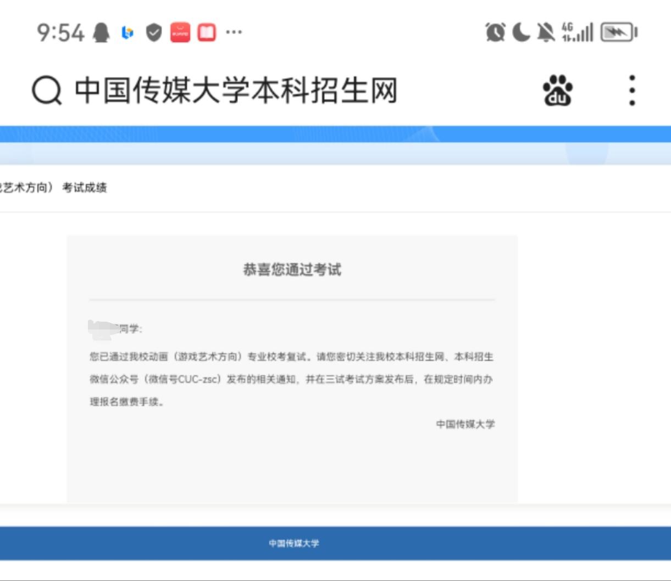Tap the muted bell status icon
Screen dimensions: 671x581
(546, 32)
